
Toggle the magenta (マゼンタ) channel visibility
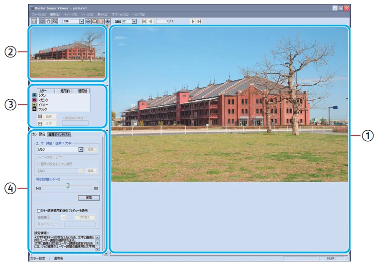click(34, 100)
